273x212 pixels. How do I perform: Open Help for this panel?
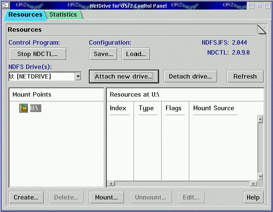pos(253,197)
